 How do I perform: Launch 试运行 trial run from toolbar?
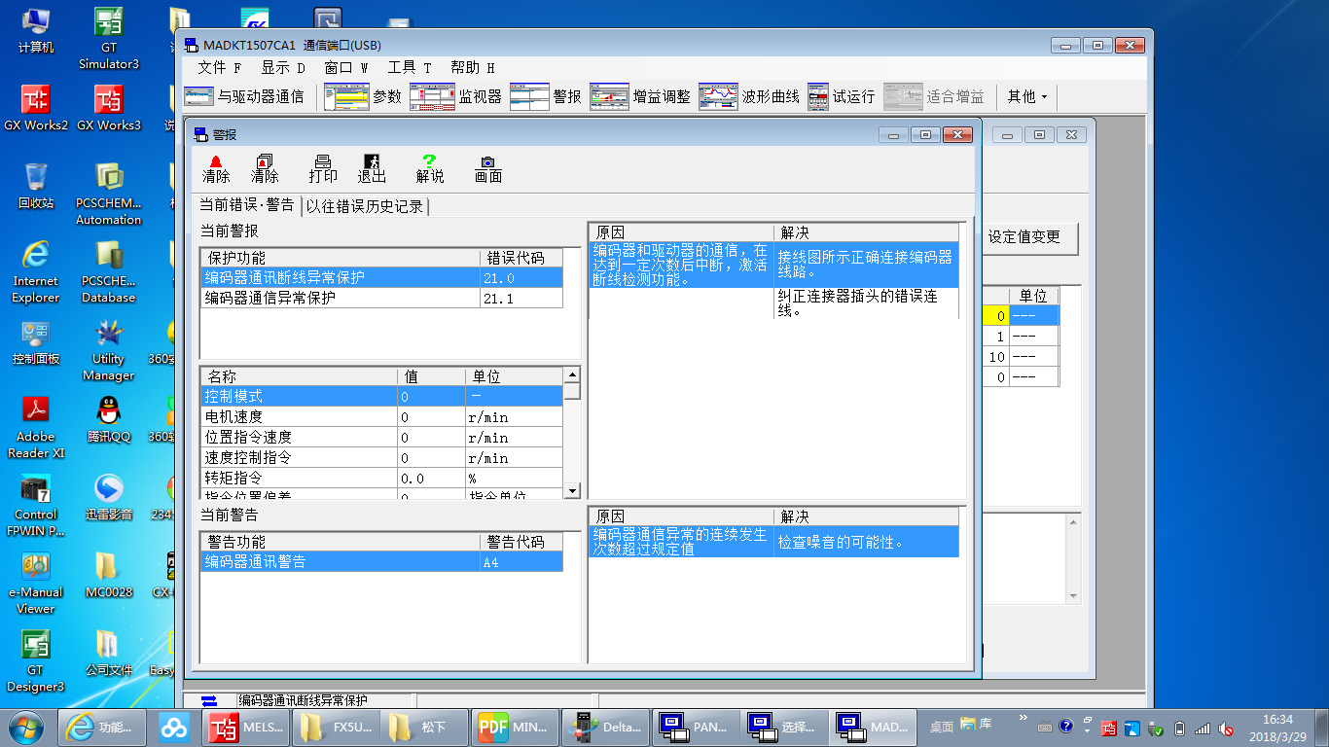842,97
